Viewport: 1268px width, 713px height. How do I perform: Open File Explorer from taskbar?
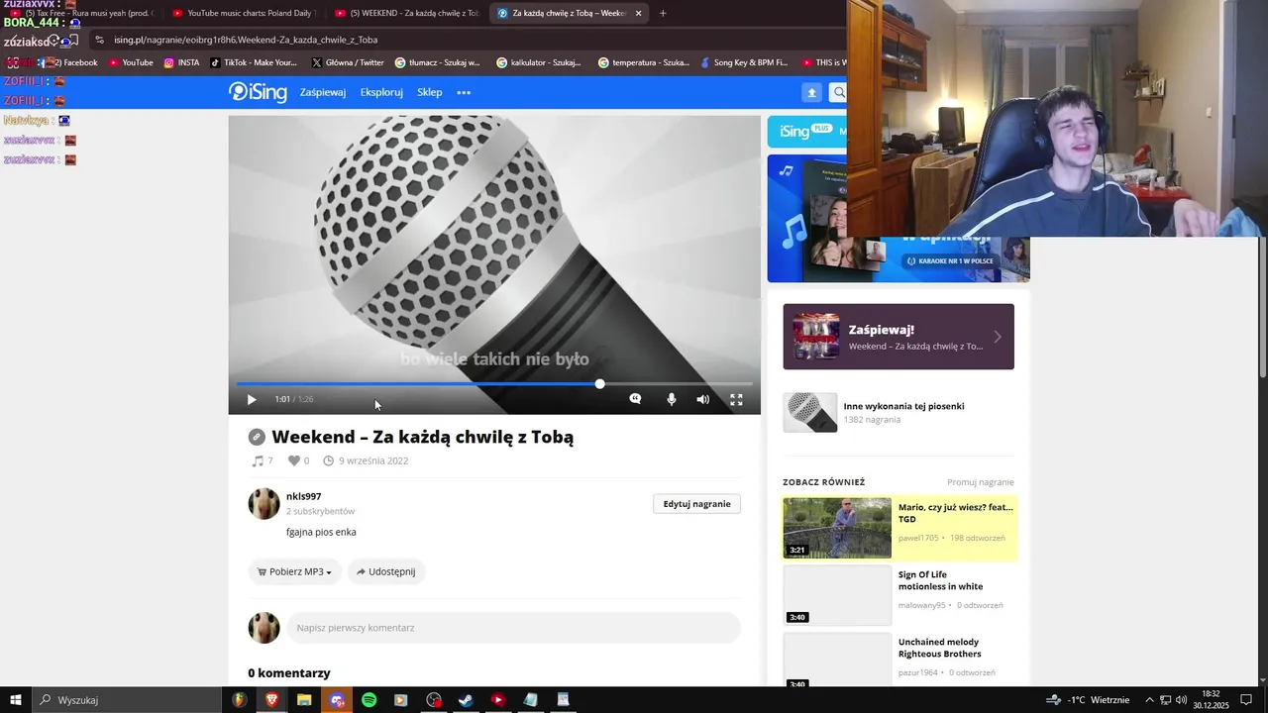pyautogui.click(x=304, y=700)
